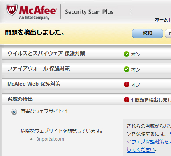Click the McAfee shield logo
171x156 pixels.
pyautogui.click(x=12, y=10)
